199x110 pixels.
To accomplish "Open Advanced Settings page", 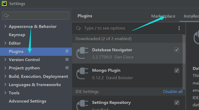I will tap(28, 101).
